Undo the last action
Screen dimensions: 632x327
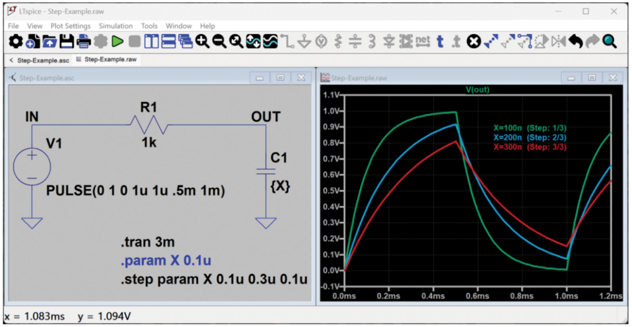coord(576,41)
